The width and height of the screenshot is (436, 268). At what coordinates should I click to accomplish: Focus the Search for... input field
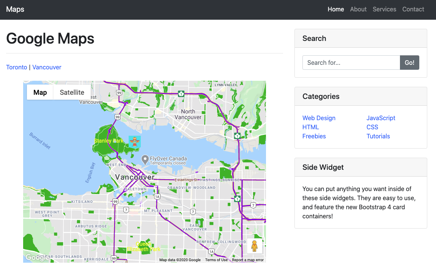coord(351,63)
